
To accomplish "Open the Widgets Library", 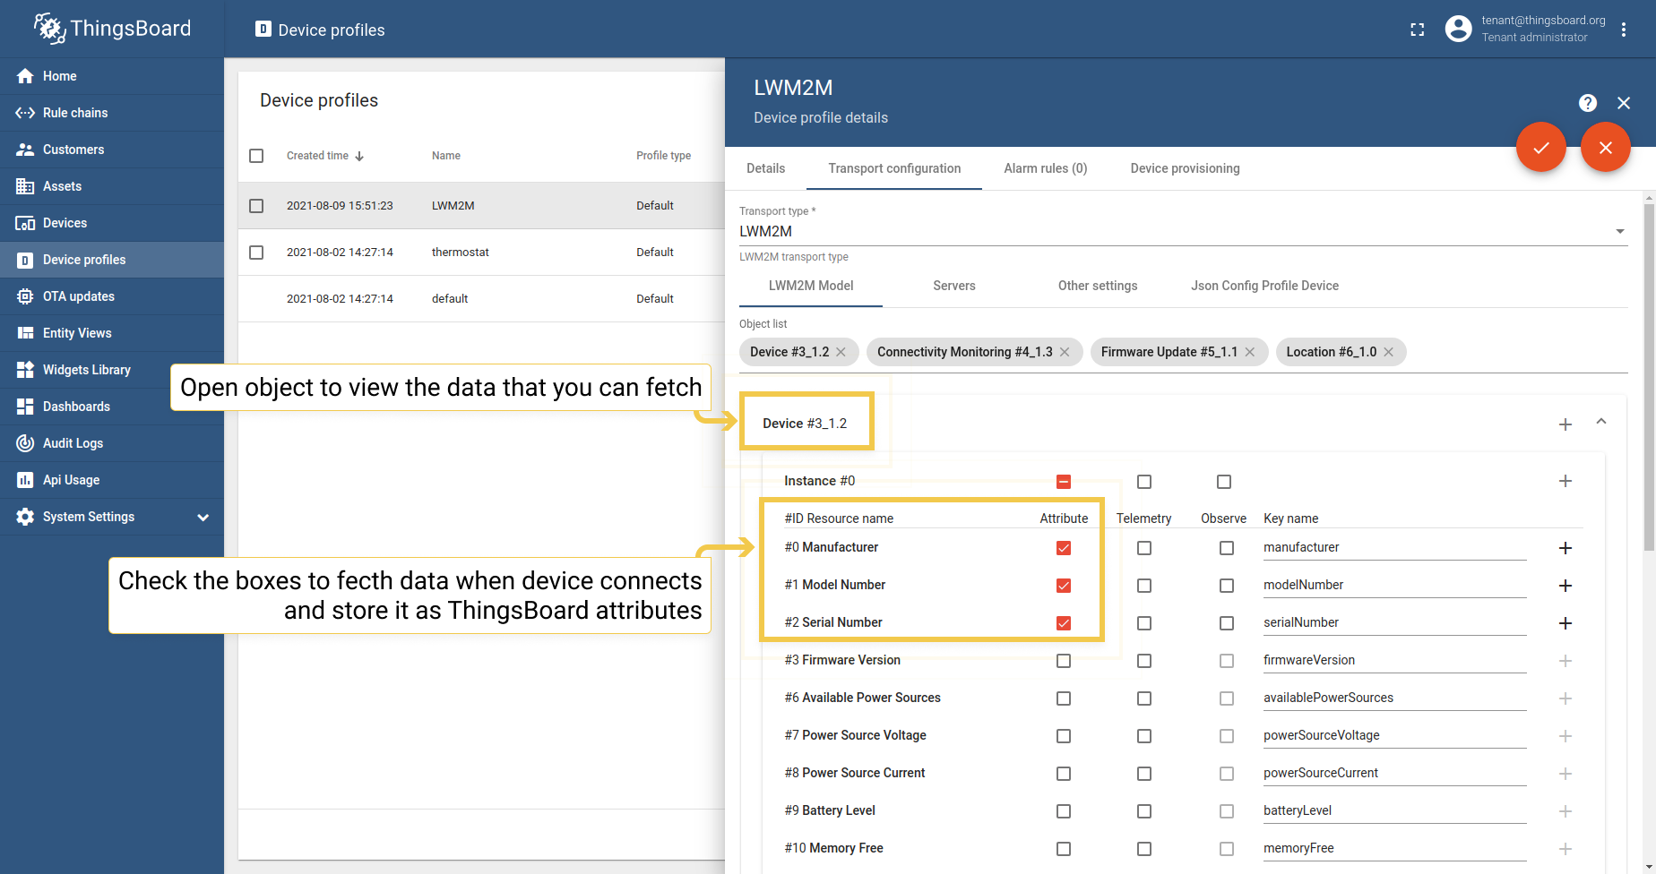I will [x=111, y=370].
